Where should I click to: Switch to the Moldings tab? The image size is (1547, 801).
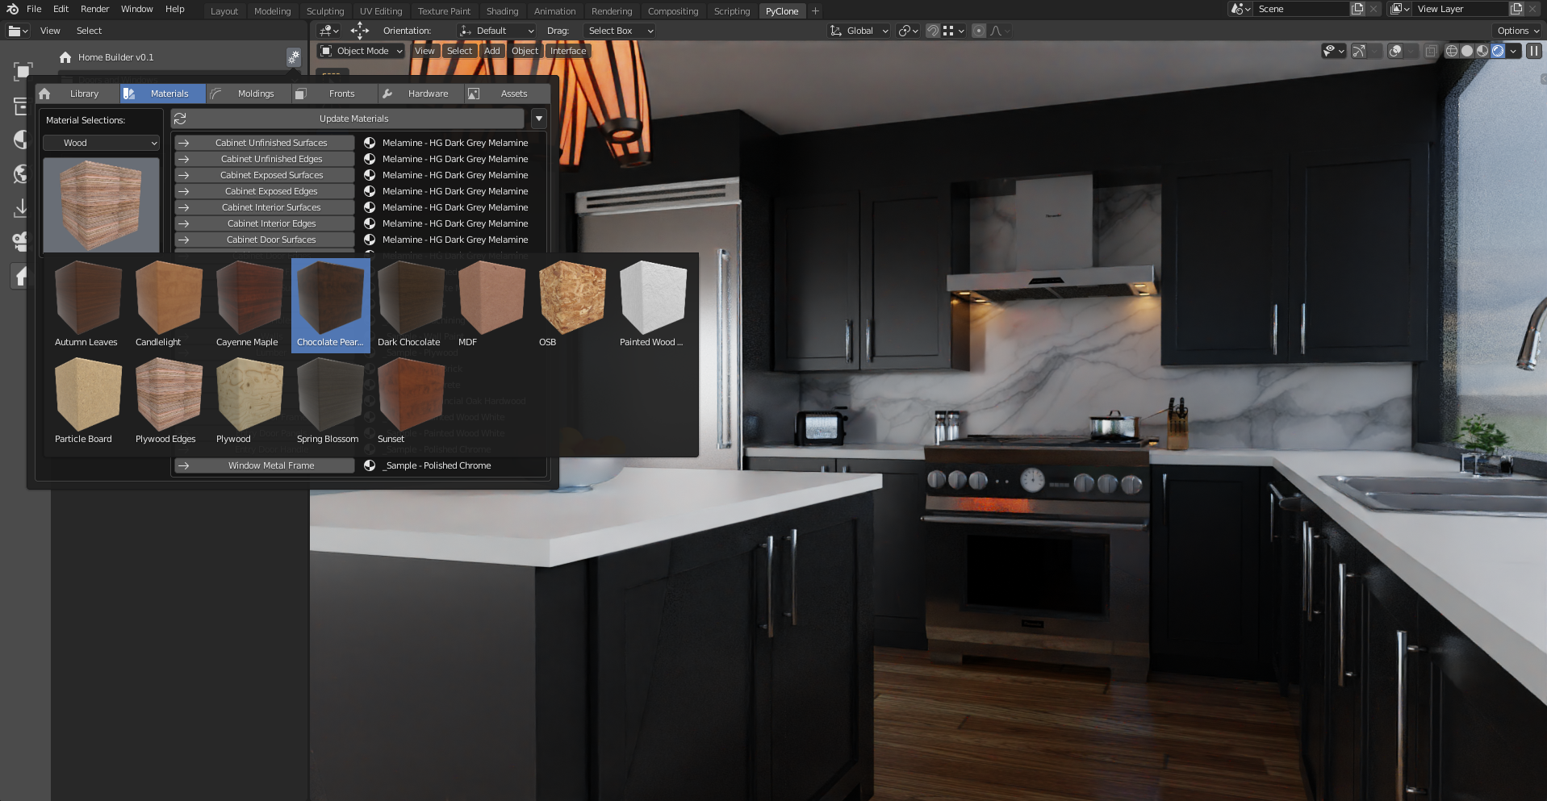(255, 94)
